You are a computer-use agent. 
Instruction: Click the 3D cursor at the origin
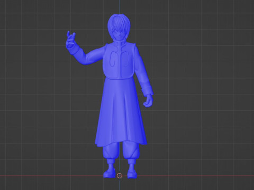[x=120, y=176]
